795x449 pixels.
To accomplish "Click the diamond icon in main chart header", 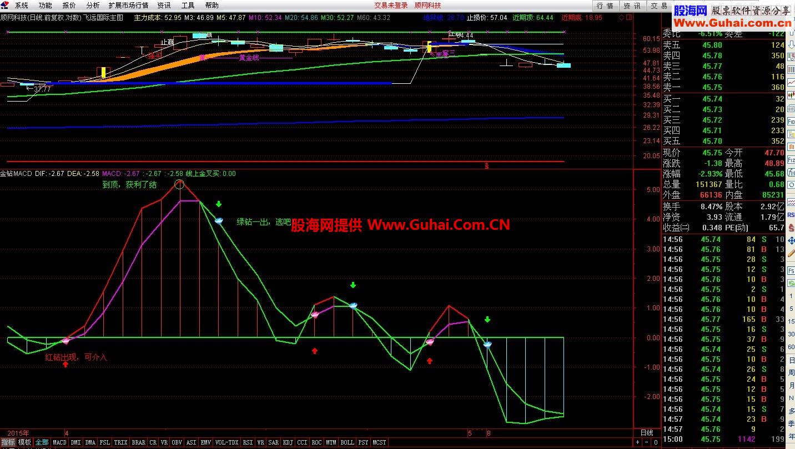I will [621, 17].
